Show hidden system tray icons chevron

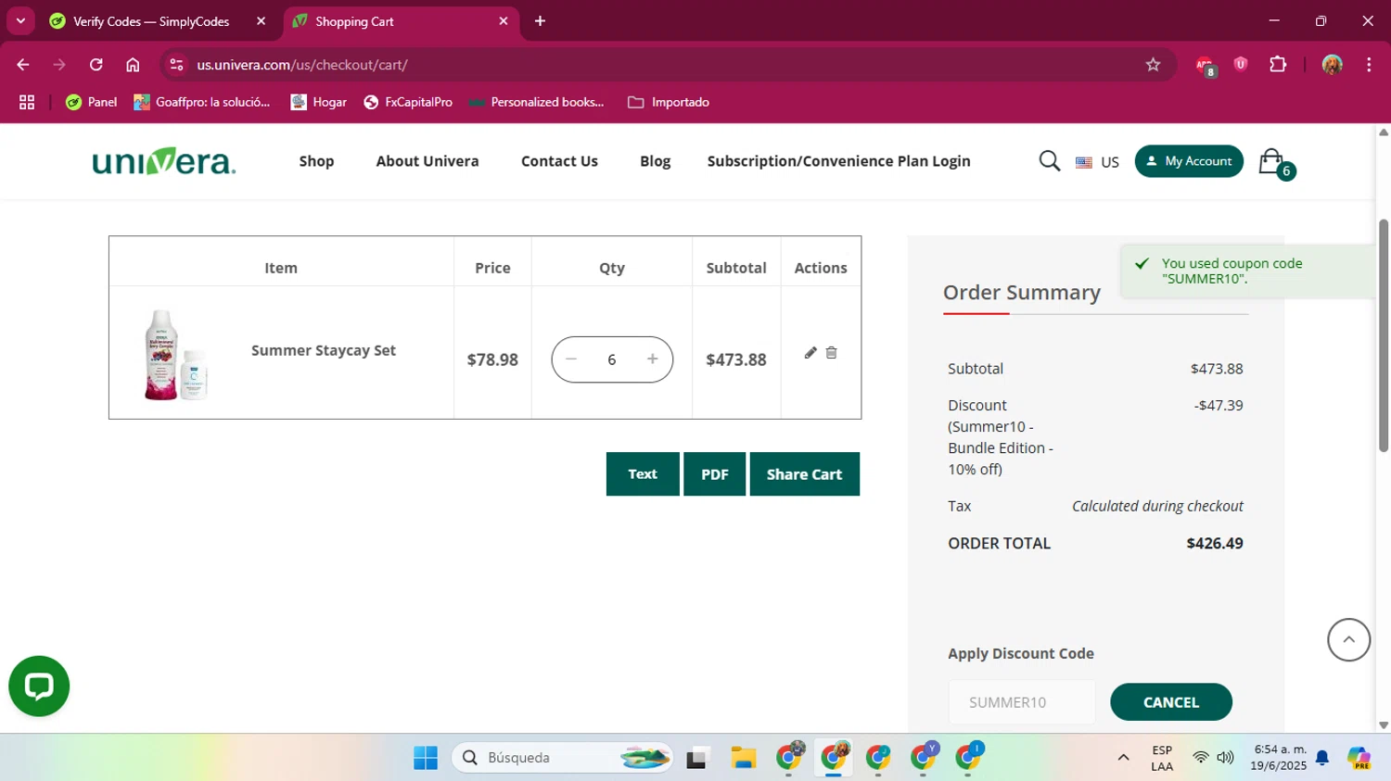click(1123, 758)
